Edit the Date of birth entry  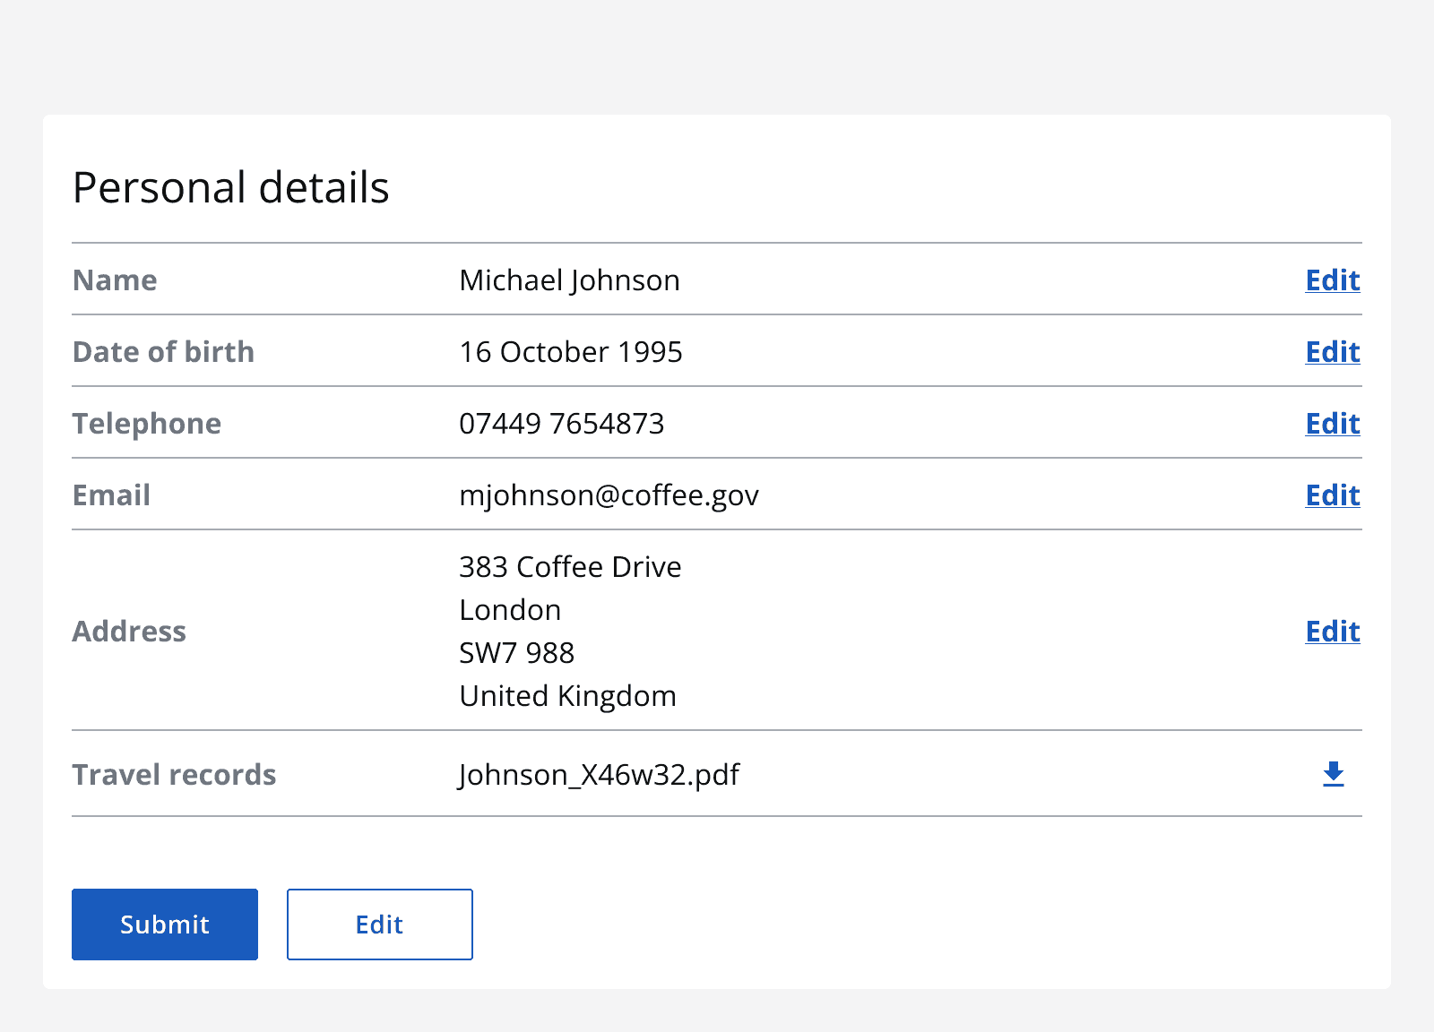[x=1332, y=352]
